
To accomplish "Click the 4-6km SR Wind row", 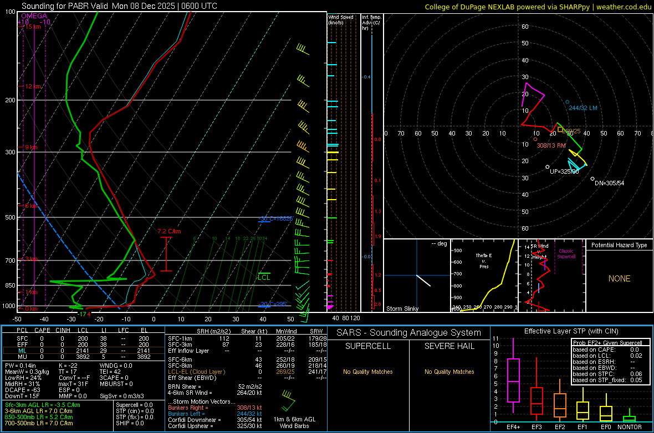I will [x=215, y=393].
